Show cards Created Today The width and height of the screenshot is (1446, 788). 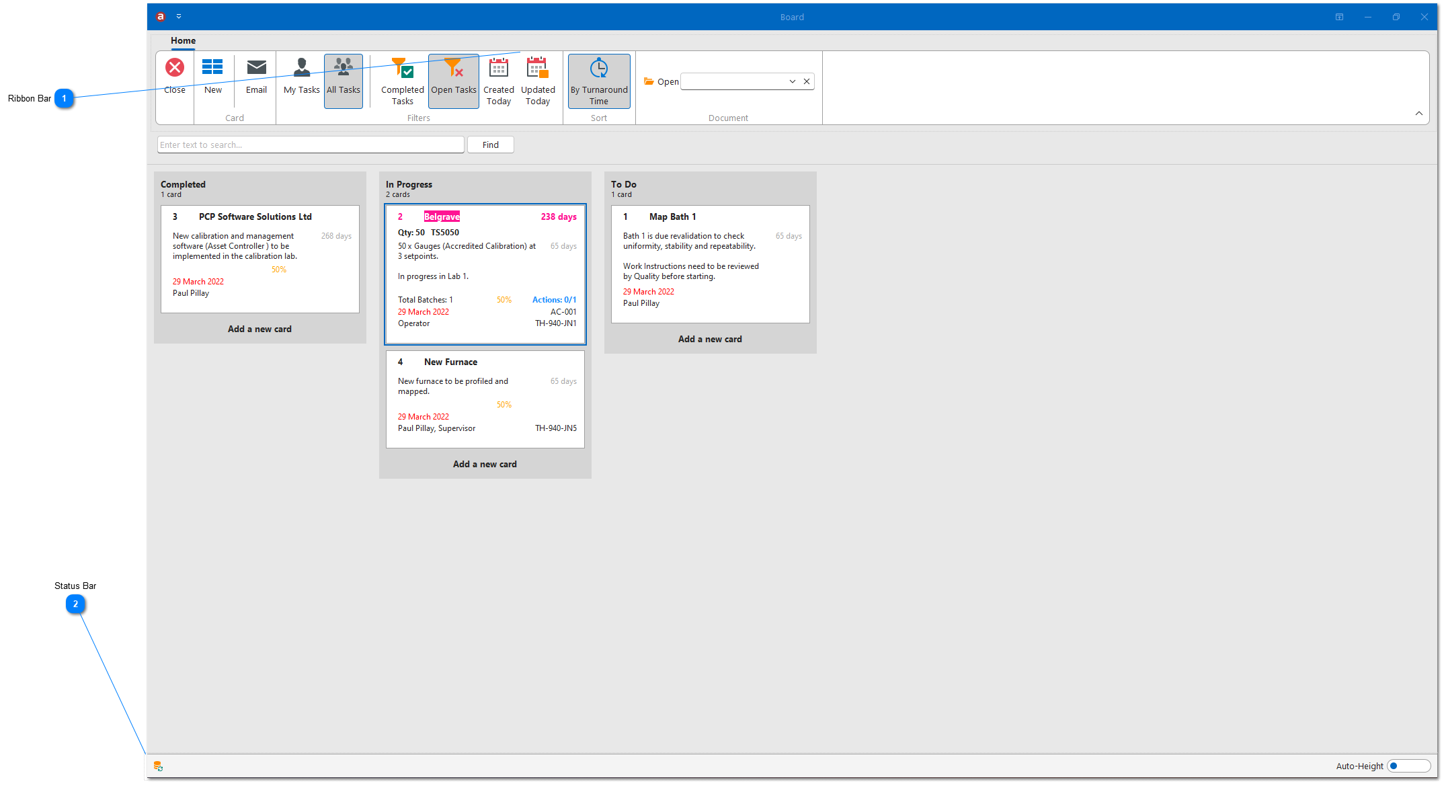499,81
